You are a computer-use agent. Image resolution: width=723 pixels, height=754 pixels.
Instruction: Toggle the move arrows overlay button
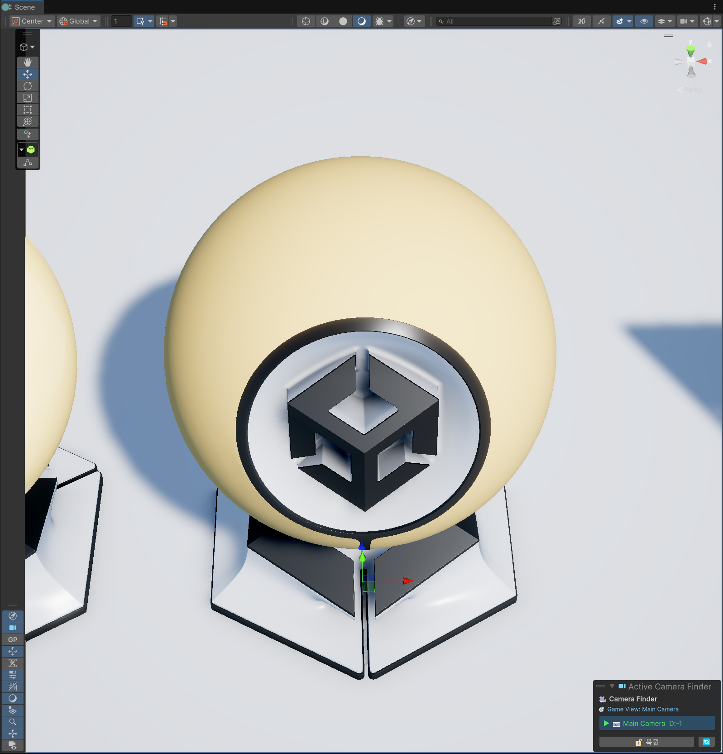(13, 651)
